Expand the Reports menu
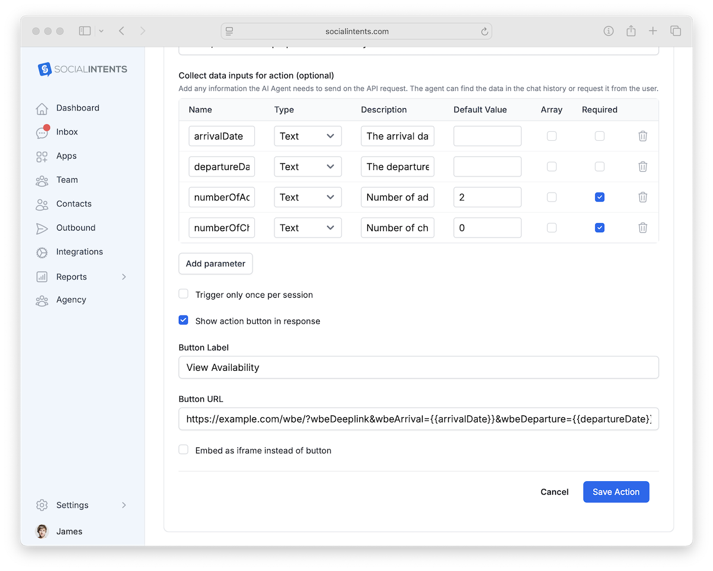 (x=71, y=276)
